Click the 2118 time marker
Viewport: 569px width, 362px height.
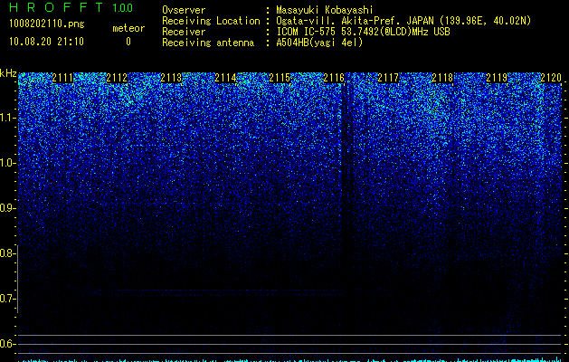[442, 78]
